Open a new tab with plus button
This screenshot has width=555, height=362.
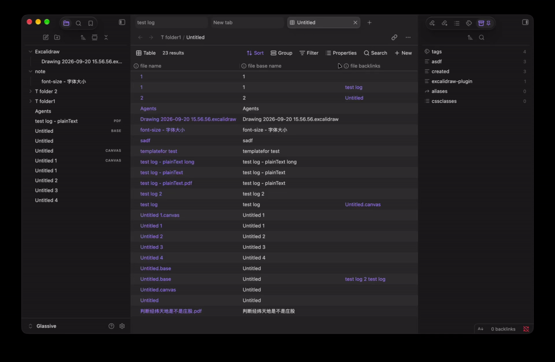(369, 23)
